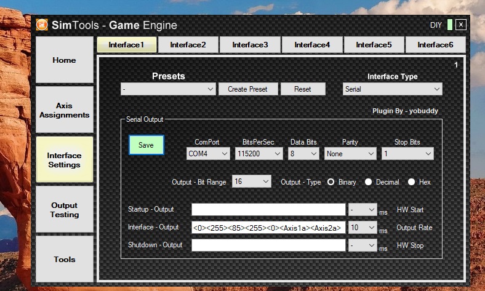Open the Tools section
The width and height of the screenshot is (485, 291).
pyautogui.click(x=65, y=259)
